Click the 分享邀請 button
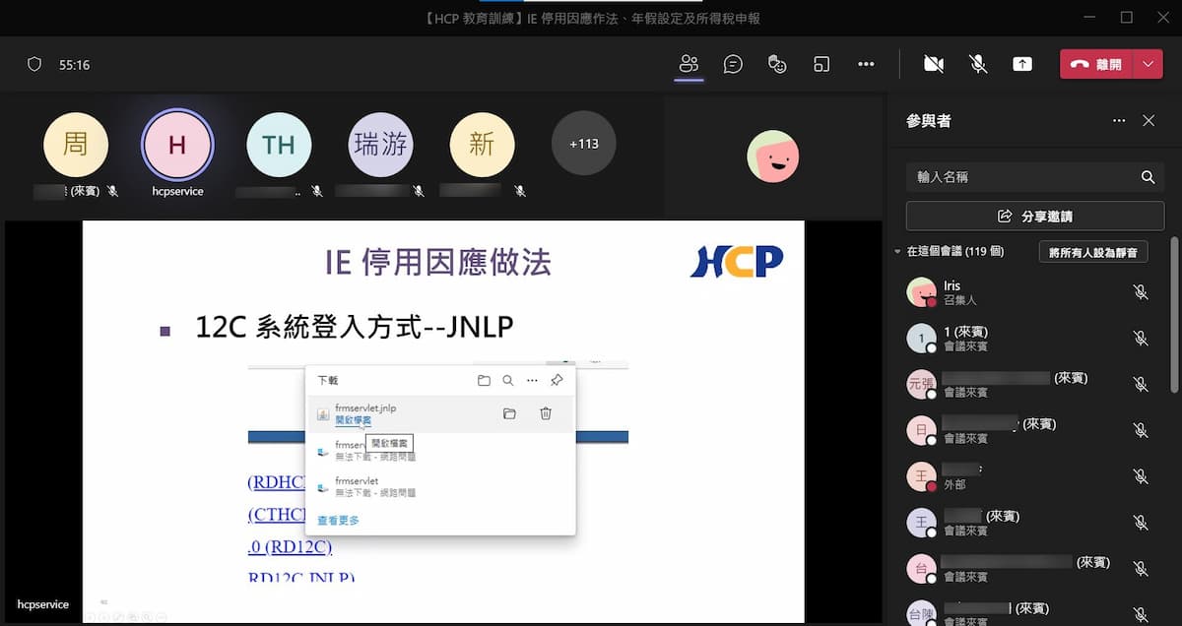Screen dimensions: 1182x626 1035,216
